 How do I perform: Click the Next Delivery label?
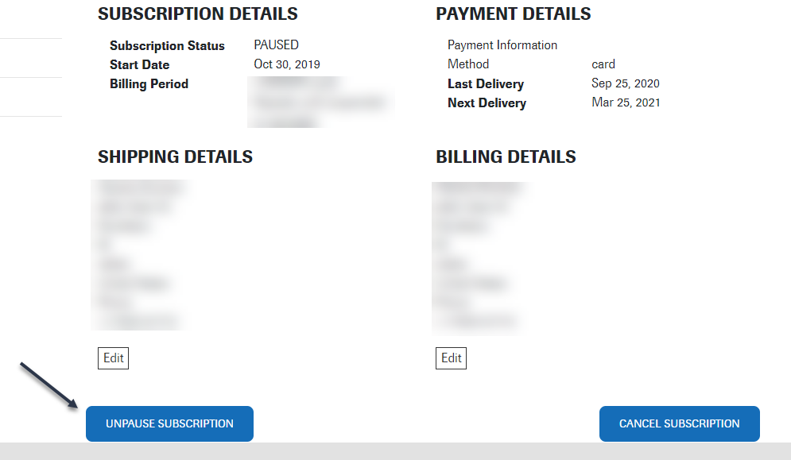(x=487, y=103)
